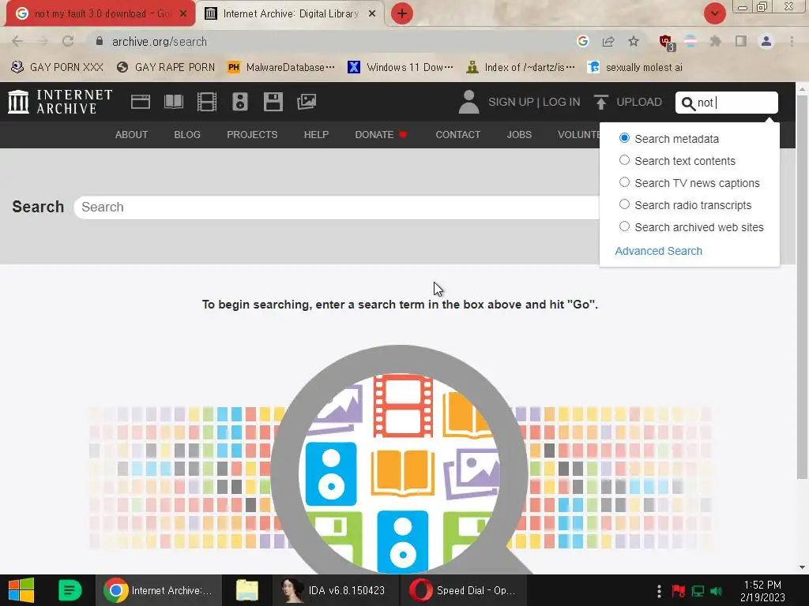The height and width of the screenshot is (606, 809).
Task: Open the Web (Wayback) media icon
Action: tap(141, 102)
